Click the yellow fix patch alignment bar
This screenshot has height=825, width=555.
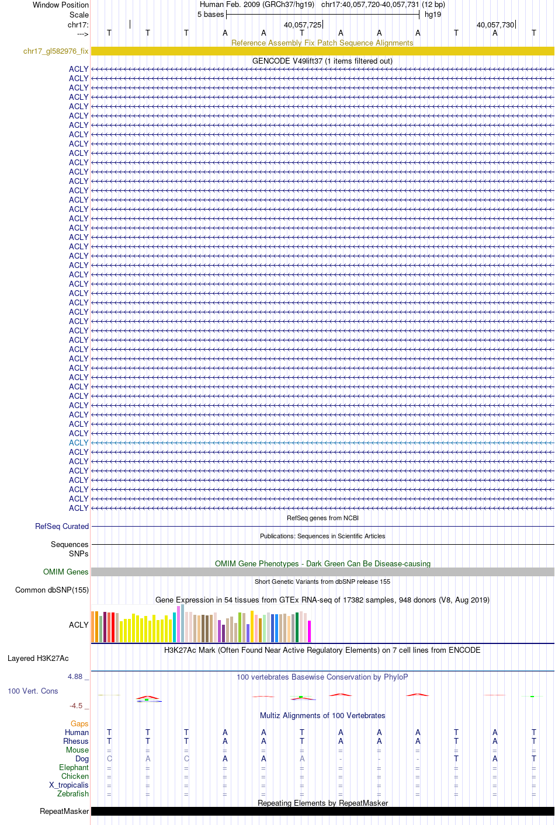(322, 51)
